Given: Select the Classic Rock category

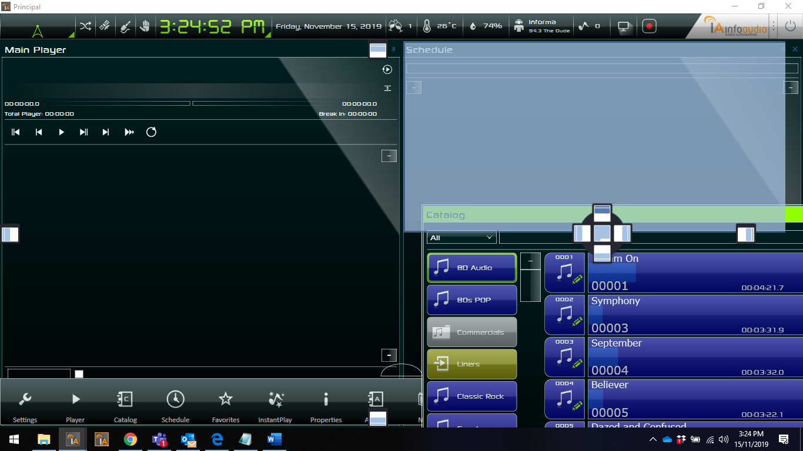Looking at the screenshot, I should (x=471, y=396).
